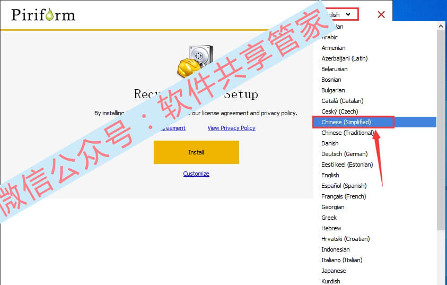Viewport: 447px width, 285px height.
Task: Close the Recuva setup window
Action: [381, 14]
